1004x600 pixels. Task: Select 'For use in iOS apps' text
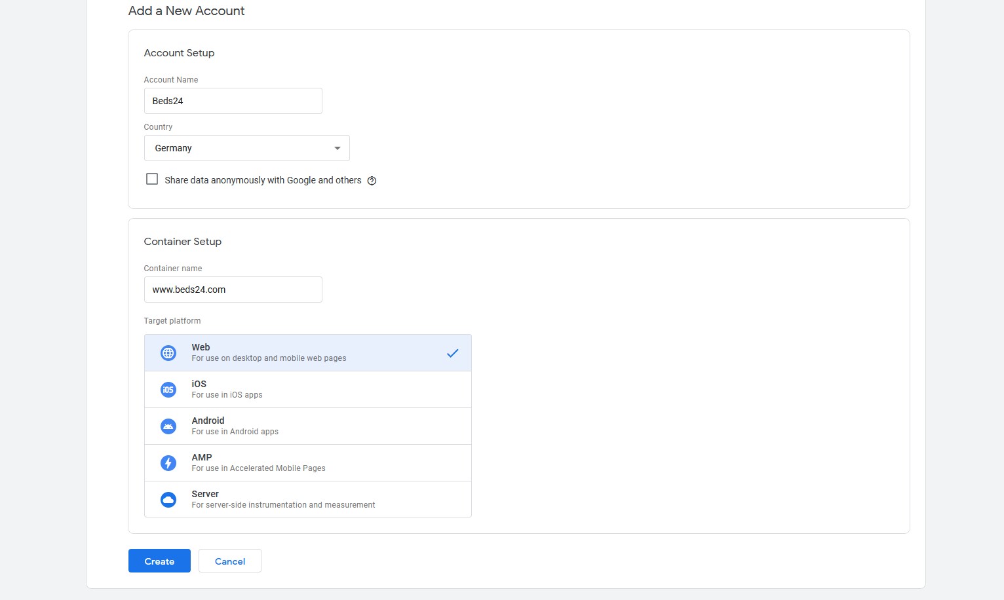pyautogui.click(x=227, y=395)
